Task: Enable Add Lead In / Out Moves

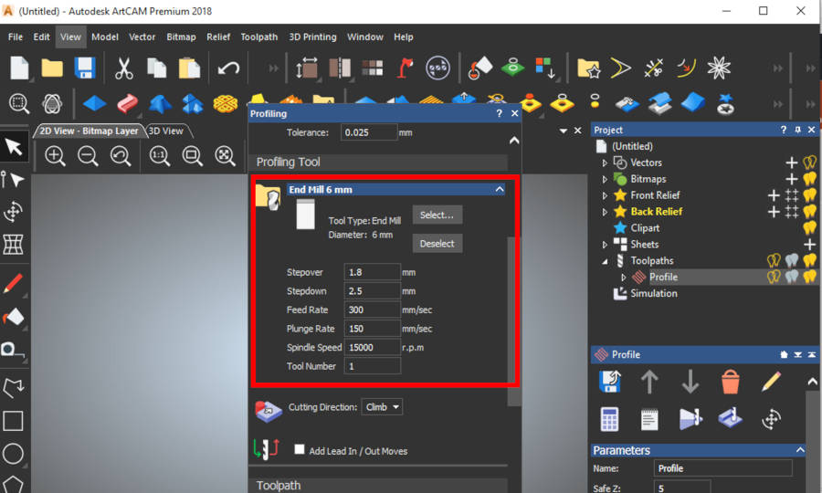Action: [x=300, y=449]
